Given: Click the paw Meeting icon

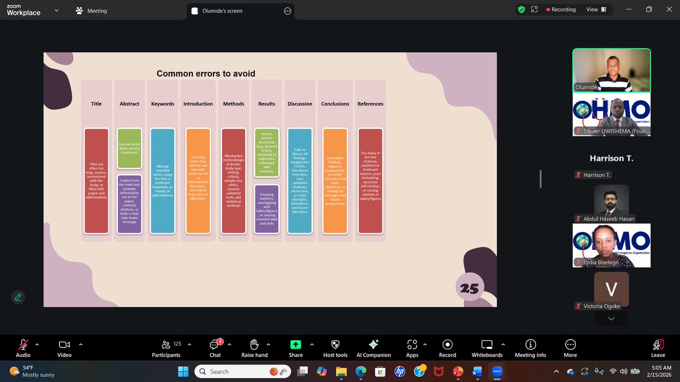Looking at the screenshot, I should (x=79, y=11).
